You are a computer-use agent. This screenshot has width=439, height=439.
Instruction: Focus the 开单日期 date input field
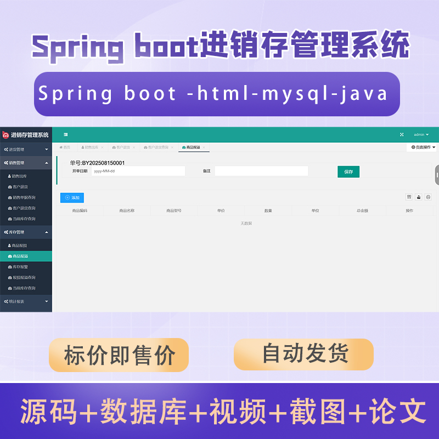(138, 171)
